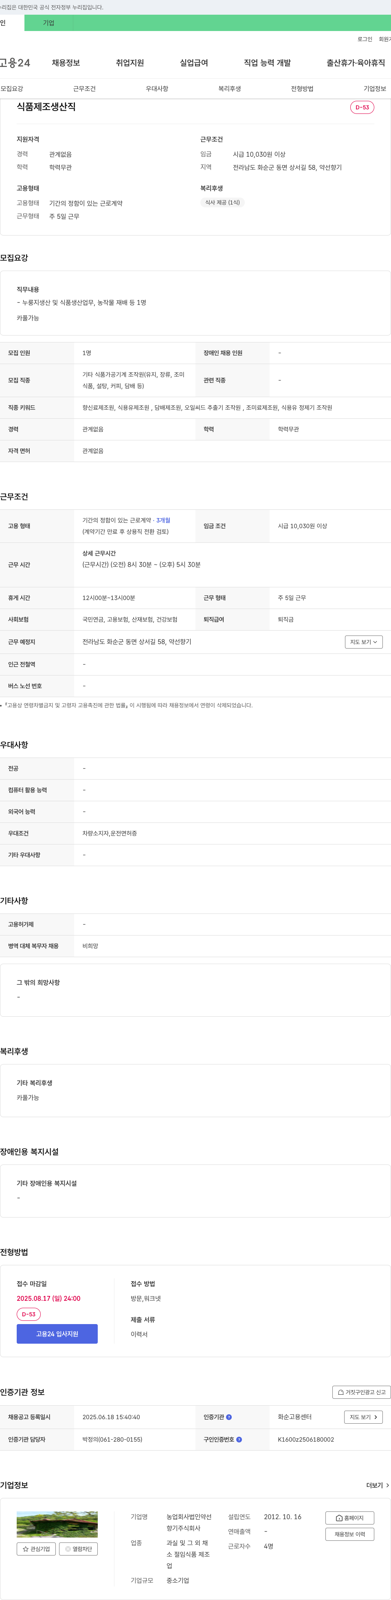The height and width of the screenshot is (1600, 391).
Task: Click the 기업규모 value 중소기업
Action: pos(178,1581)
